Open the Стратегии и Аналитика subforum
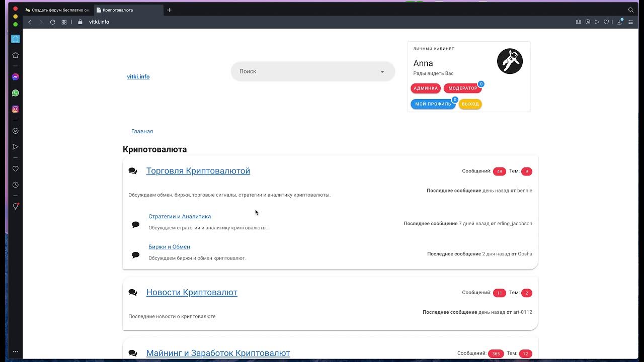The image size is (644, 362). click(180, 217)
